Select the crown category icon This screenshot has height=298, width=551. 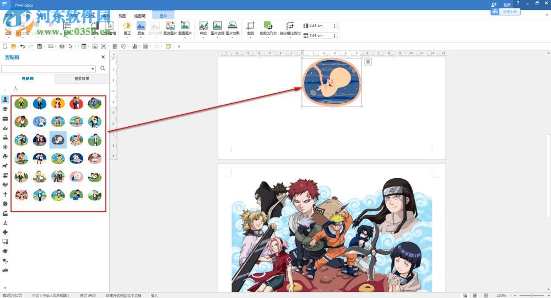[6, 128]
